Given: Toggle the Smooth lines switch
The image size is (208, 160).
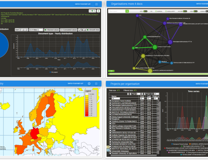Looking at the screenshot, I should point(88,30).
